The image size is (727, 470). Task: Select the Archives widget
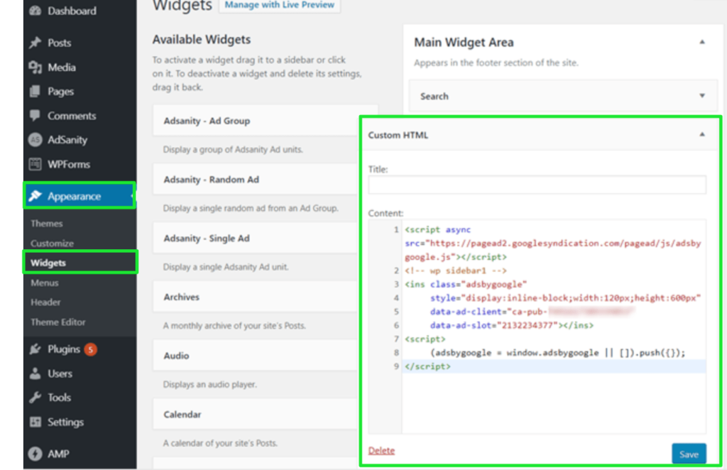(x=256, y=297)
